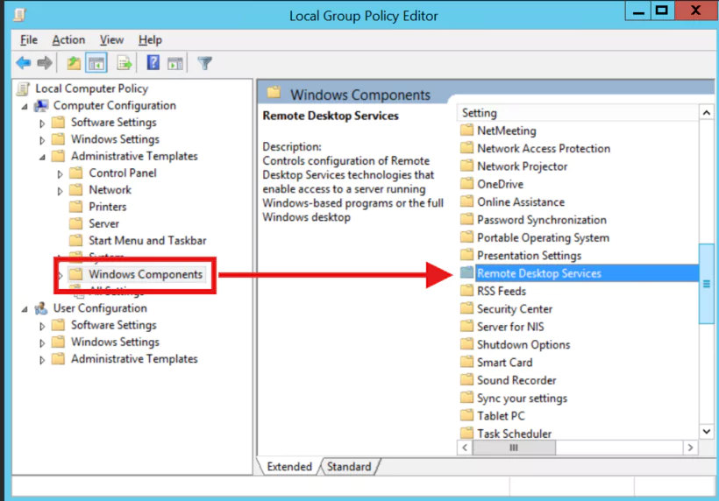
Task: Collapse the Computer Configuration node
Action: 25,106
